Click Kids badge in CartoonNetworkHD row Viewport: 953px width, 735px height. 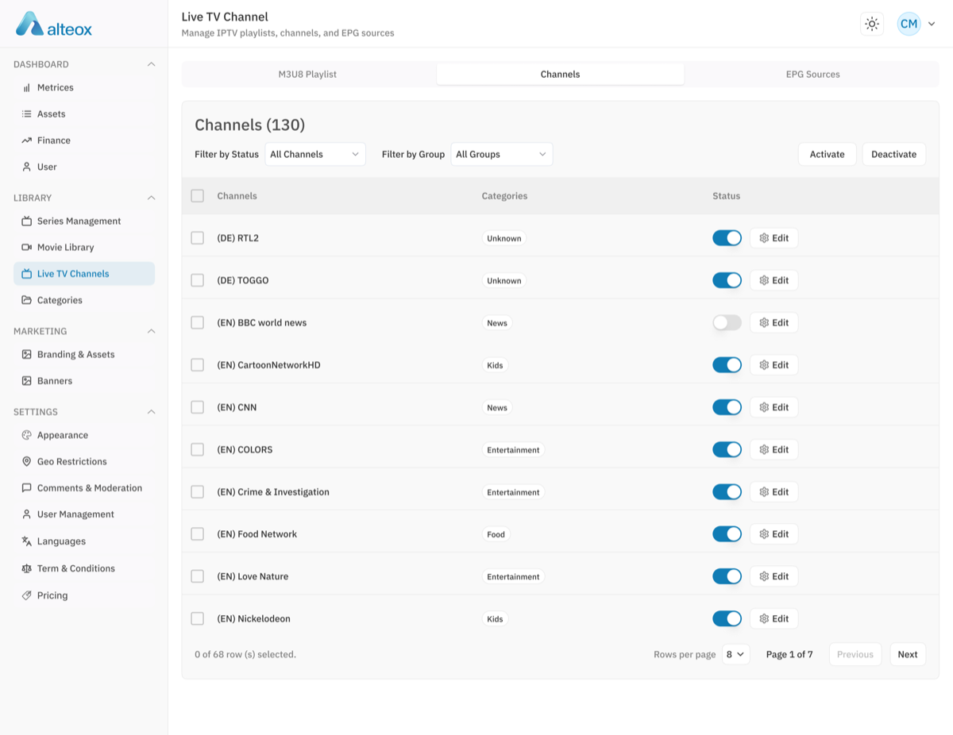click(x=495, y=365)
